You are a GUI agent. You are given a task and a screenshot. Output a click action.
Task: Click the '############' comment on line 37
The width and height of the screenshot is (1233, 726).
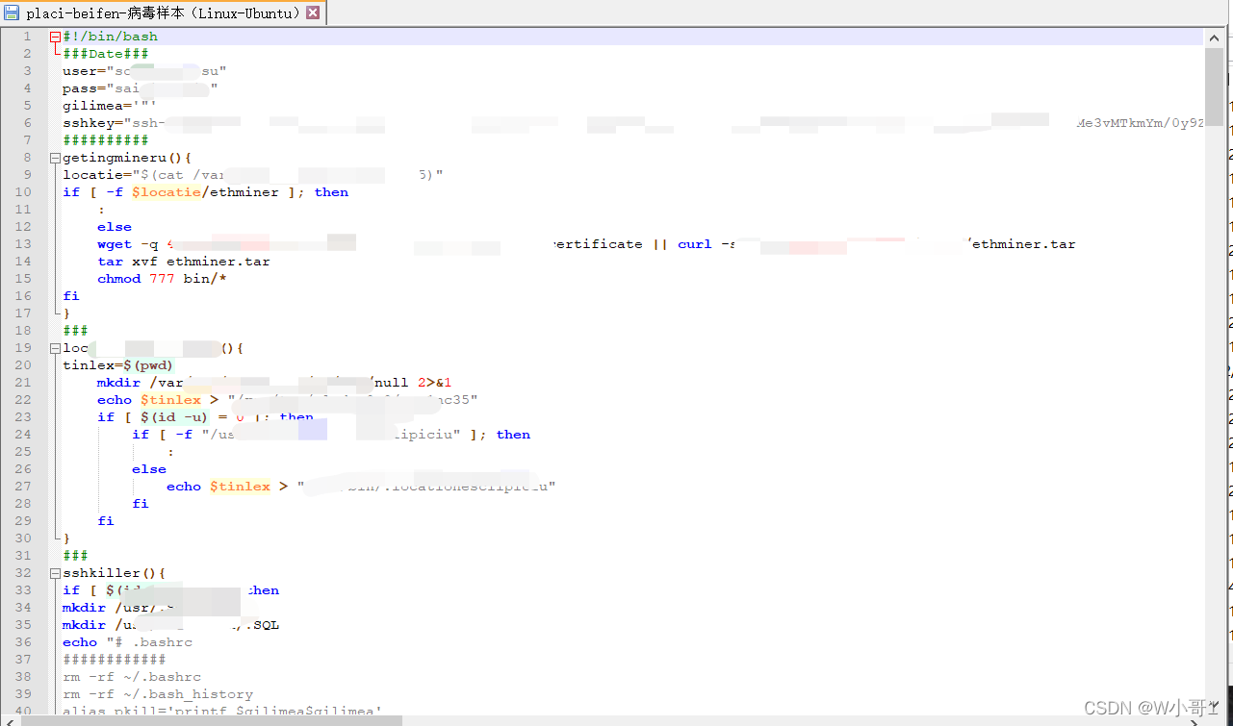pos(115,660)
